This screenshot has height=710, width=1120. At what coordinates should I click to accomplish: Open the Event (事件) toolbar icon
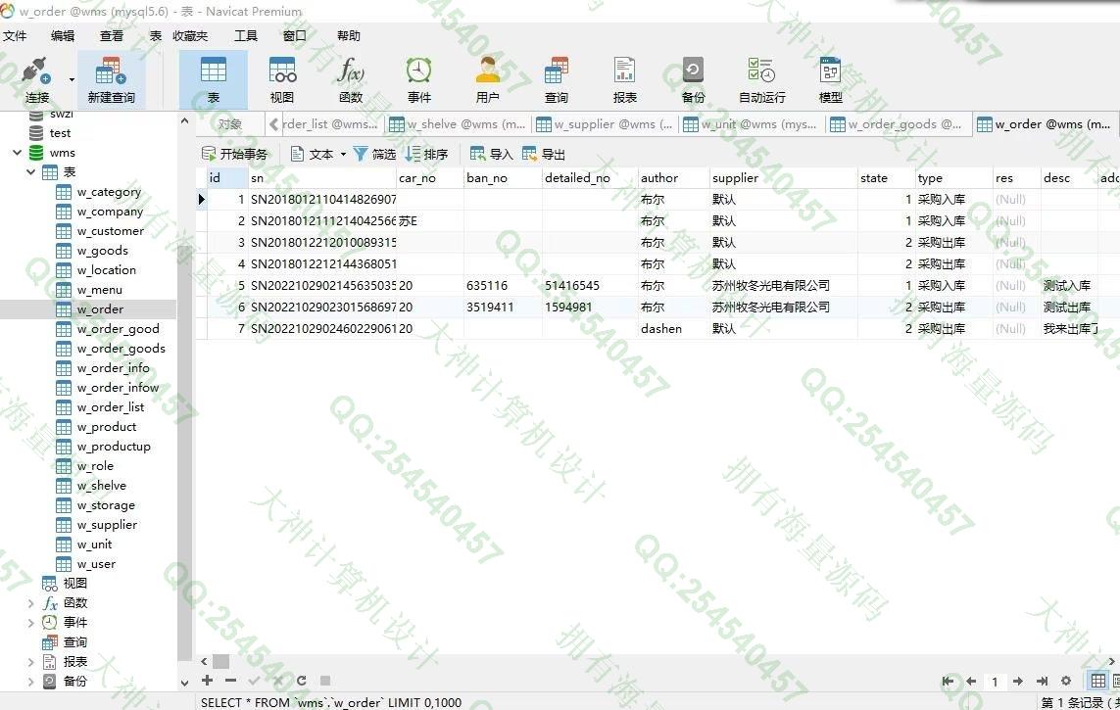418,79
